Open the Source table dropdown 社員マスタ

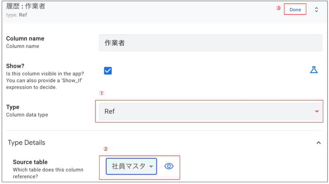click(131, 166)
